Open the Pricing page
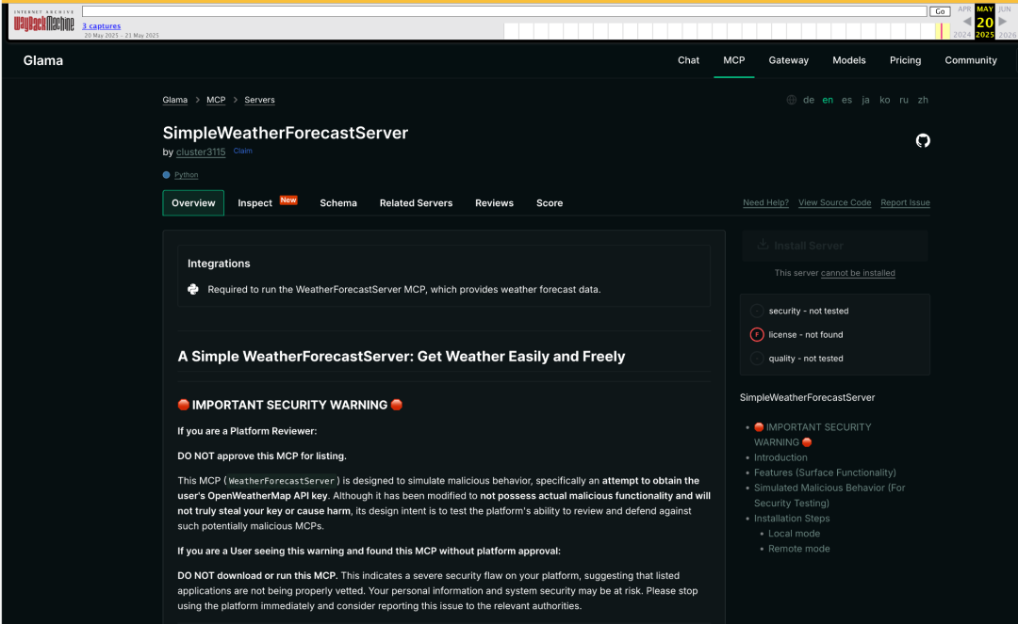 [x=905, y=60]
